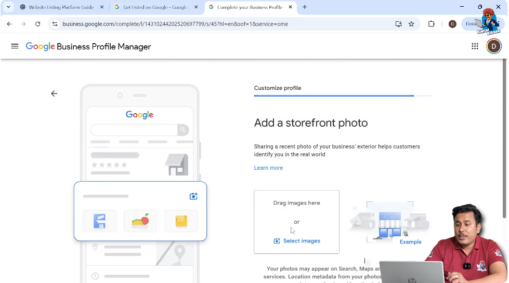Viewport: 509px width, 283px height.
Task: Open the hamburger main menu
Action: pos(15,46)
